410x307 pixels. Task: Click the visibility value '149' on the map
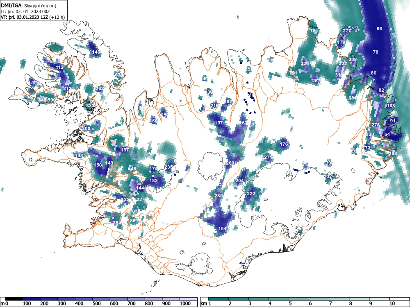click(109, 163)
